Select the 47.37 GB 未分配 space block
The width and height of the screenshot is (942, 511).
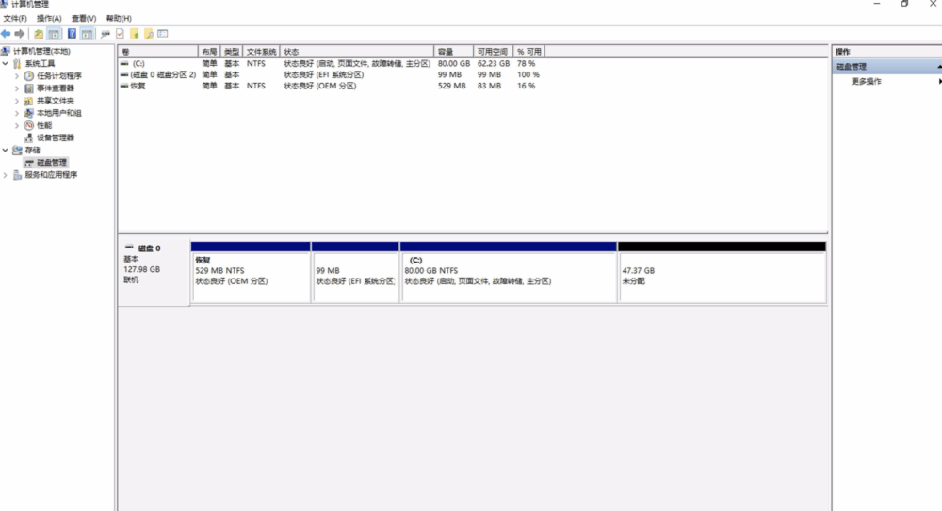[722, 272]
